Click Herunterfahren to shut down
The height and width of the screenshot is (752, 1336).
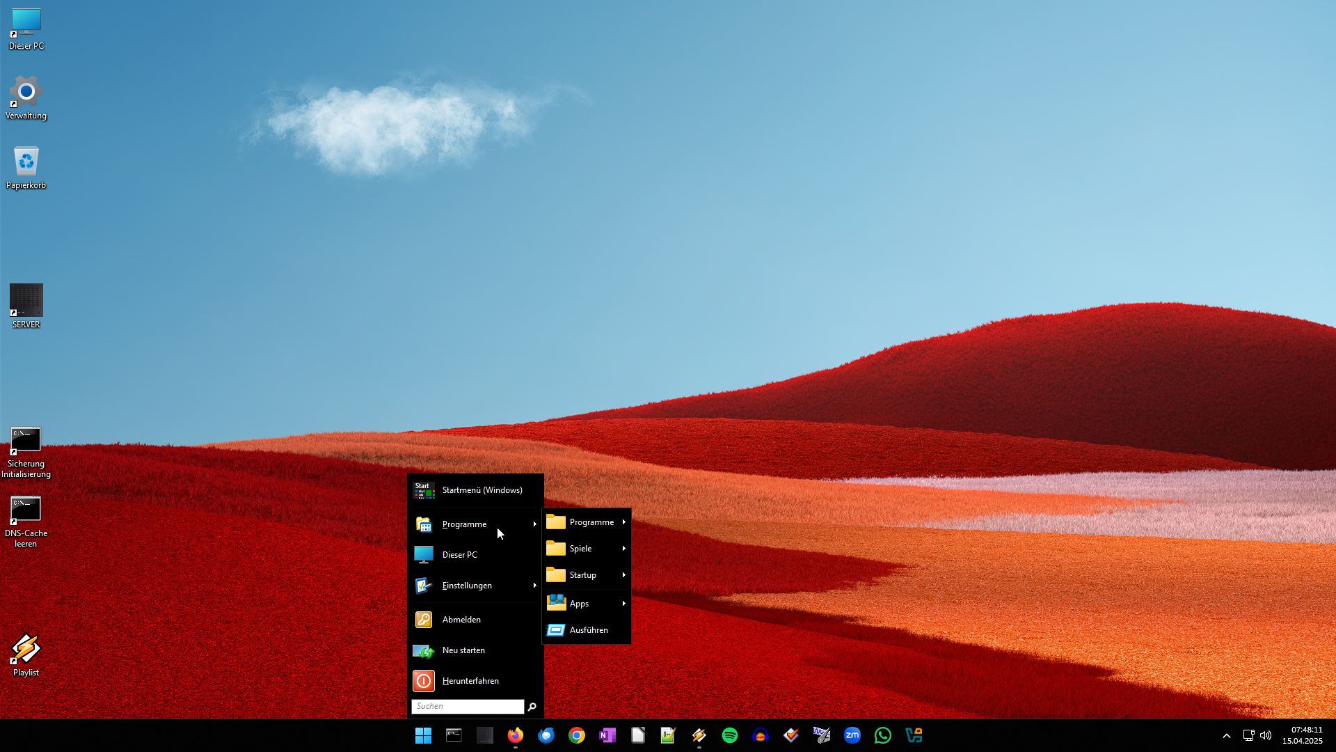[x=470, y=681]
